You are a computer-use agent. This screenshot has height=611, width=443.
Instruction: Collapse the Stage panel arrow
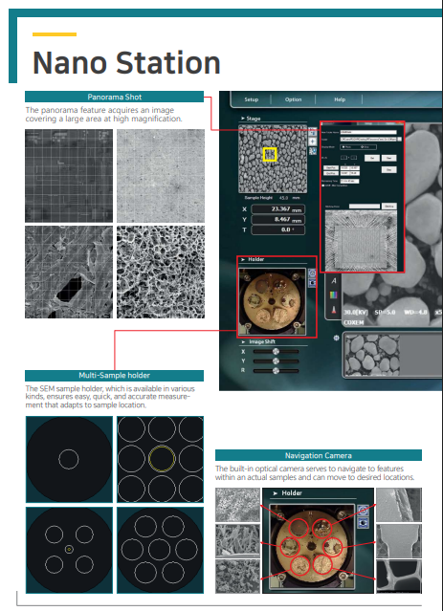(243, 118)
